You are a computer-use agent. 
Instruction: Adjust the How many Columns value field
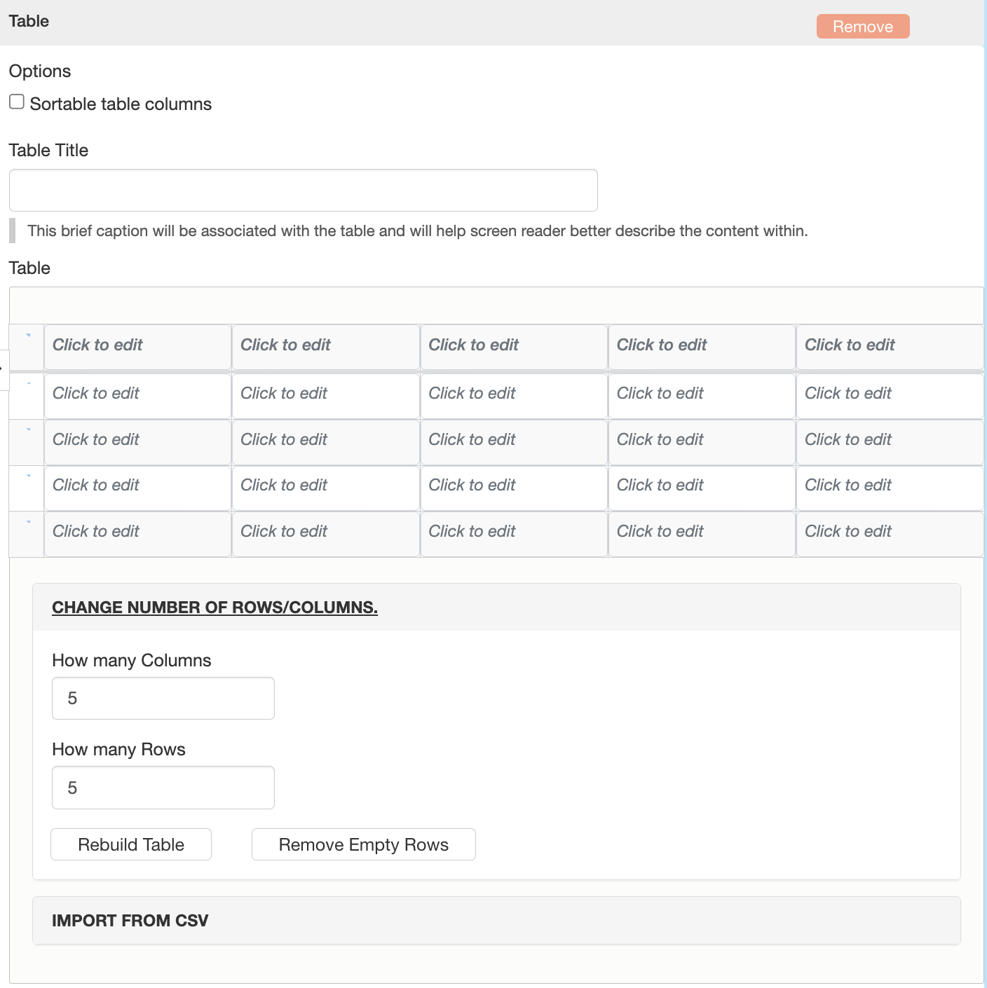point(162,698)
